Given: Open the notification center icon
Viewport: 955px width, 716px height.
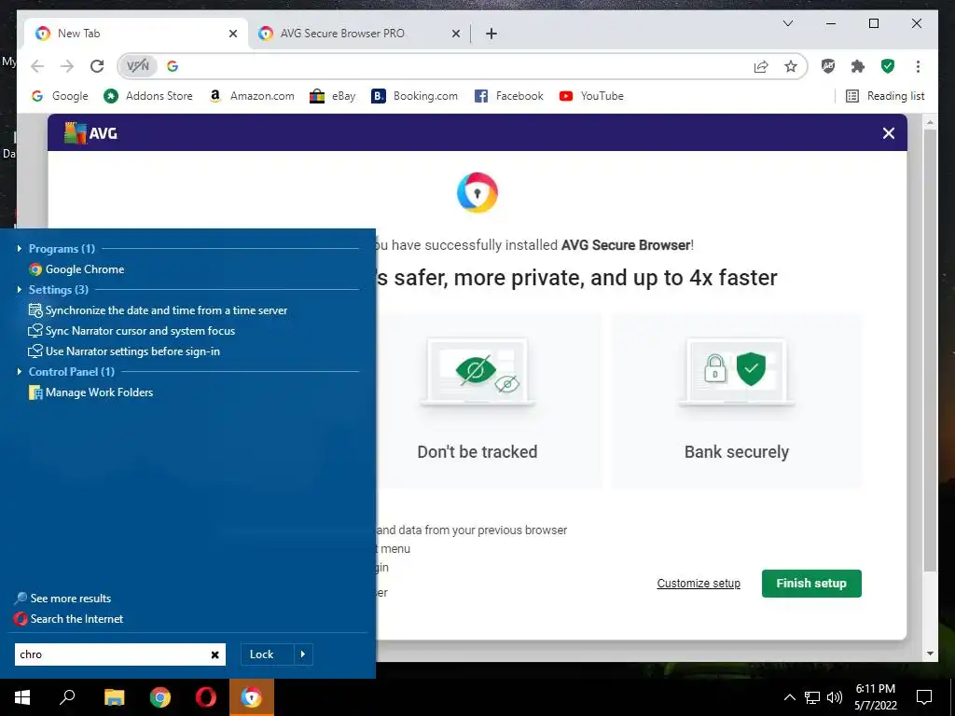Looking at the screenshot, I should tap(924, 697).
